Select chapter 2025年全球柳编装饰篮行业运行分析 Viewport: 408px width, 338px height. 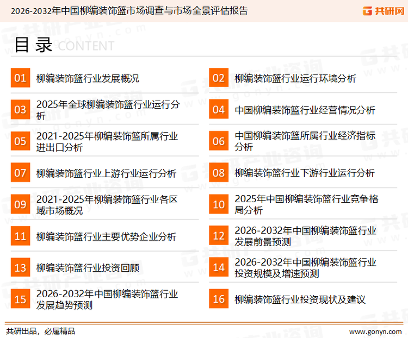coord(108,110)
